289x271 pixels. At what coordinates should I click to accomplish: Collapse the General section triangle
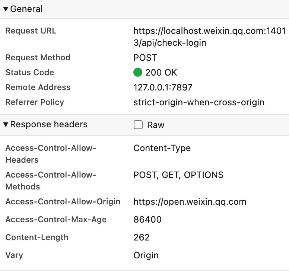pos(6,9)
